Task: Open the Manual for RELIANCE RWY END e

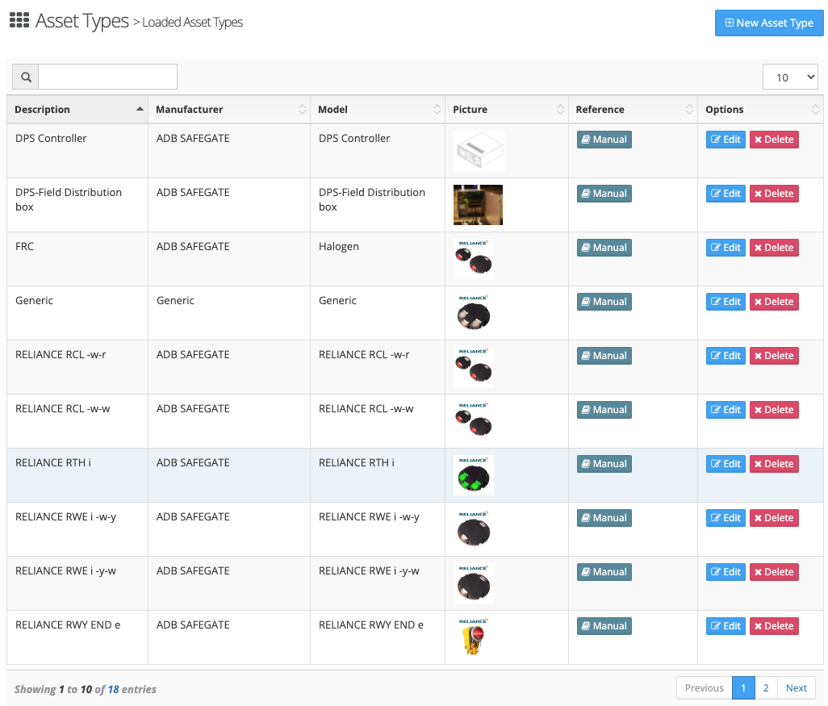Action: (x=604, y=626)
